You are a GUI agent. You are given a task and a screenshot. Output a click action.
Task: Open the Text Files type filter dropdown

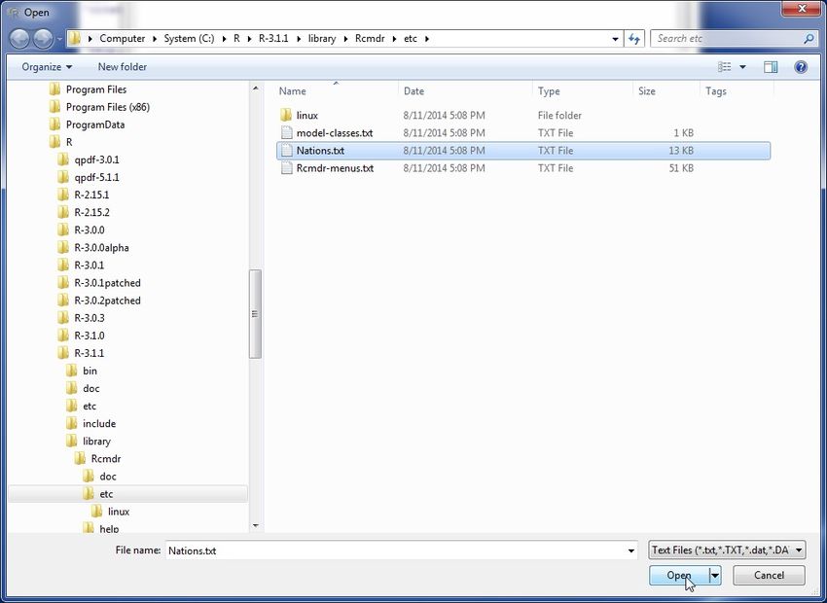[x=727, y=550]
